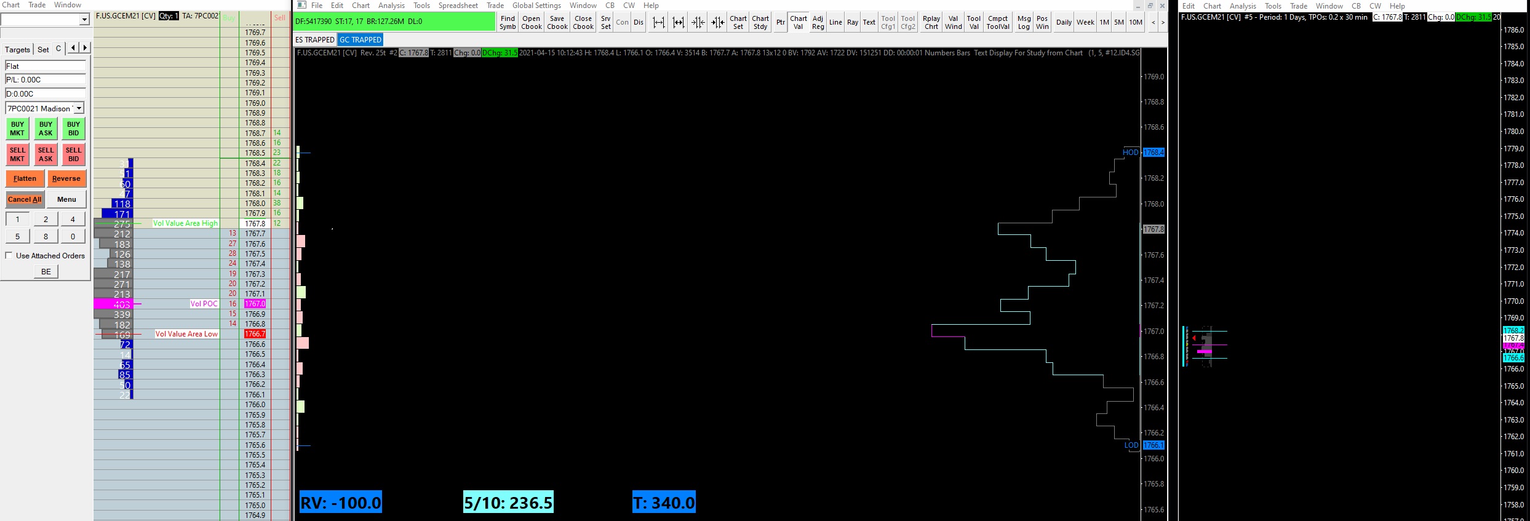This screenshot has height=521, width=1530.
Task: Open the symbol combo box dropdown arrow
Action: (84, 20)
